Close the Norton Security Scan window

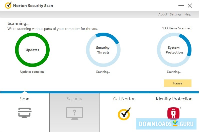[190, 5]
